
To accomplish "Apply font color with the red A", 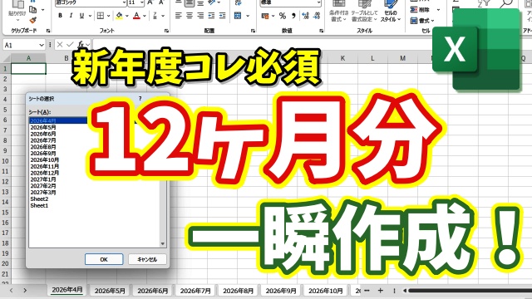I will 136,16.
